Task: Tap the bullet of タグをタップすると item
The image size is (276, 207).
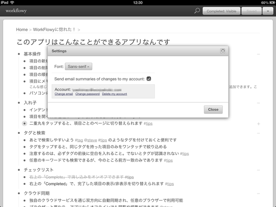Action: click(24, 147)
